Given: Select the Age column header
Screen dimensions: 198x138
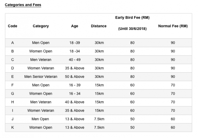Looking at the screenshot, I should (74, 26).
